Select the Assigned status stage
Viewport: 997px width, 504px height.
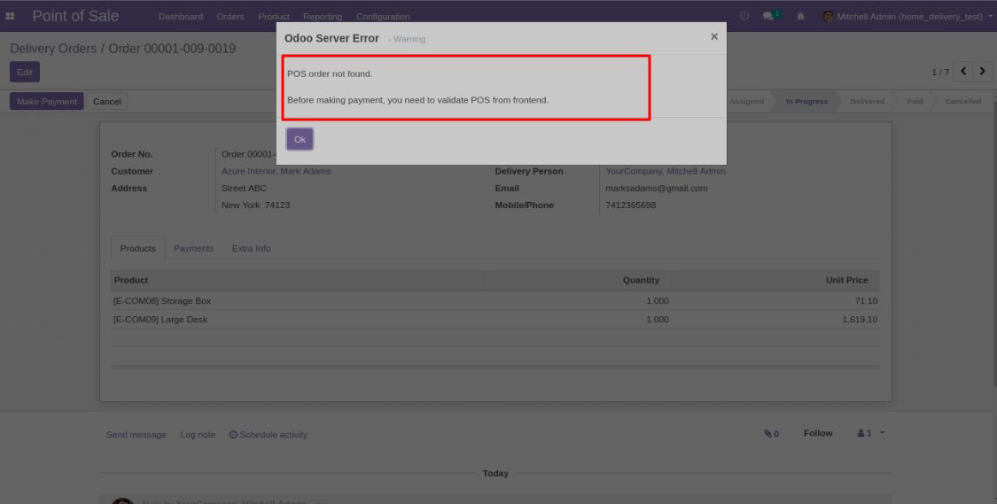(x=746, y=102)
